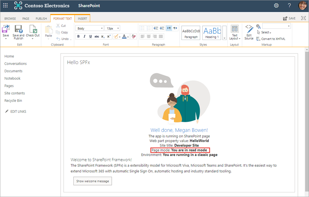The width and height of the screenshot is (309, 197).
Task: Toggle right-to-left text direction
Action: coord(175,28)
